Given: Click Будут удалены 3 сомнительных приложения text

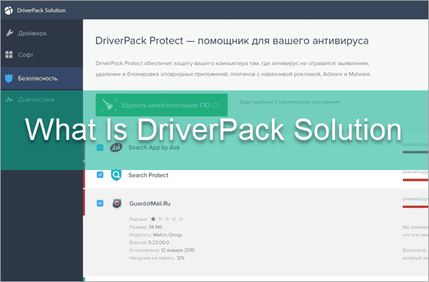Looking at the screenshot, I should pos(290,102).
